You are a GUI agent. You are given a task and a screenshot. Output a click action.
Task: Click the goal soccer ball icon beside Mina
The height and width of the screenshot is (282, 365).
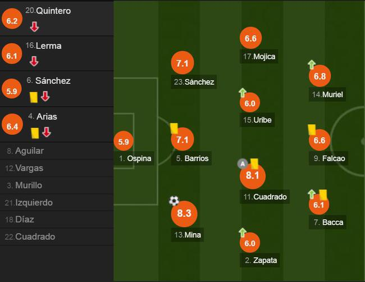(x=174, y=201)
